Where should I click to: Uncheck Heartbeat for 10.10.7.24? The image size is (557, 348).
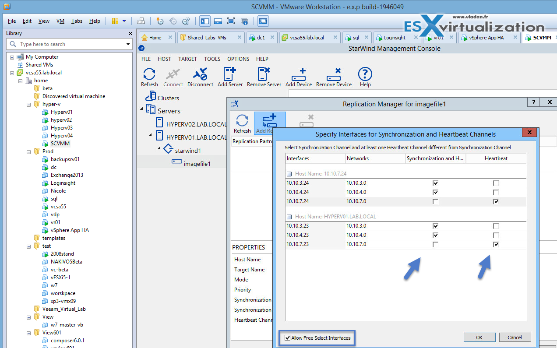click(496, 201)
